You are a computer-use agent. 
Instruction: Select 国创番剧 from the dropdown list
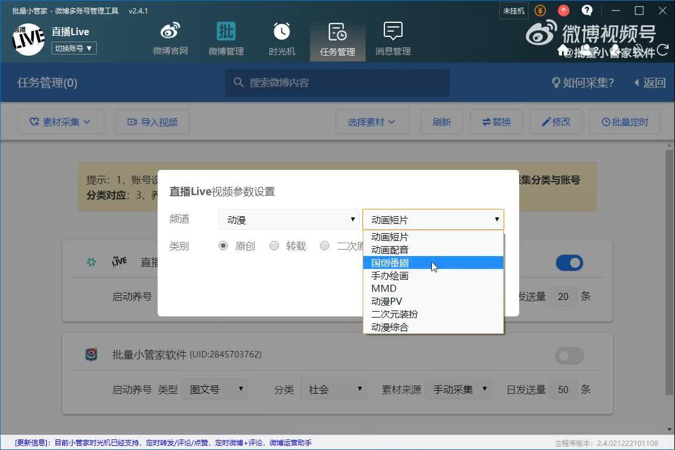433,262
